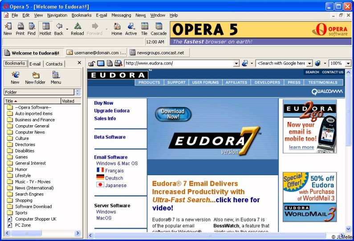Open the Messaging menu

pos(121,15)
